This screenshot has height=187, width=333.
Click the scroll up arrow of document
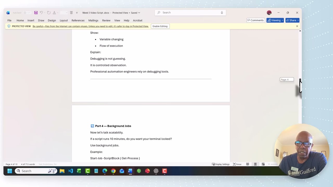click(300, 31)
